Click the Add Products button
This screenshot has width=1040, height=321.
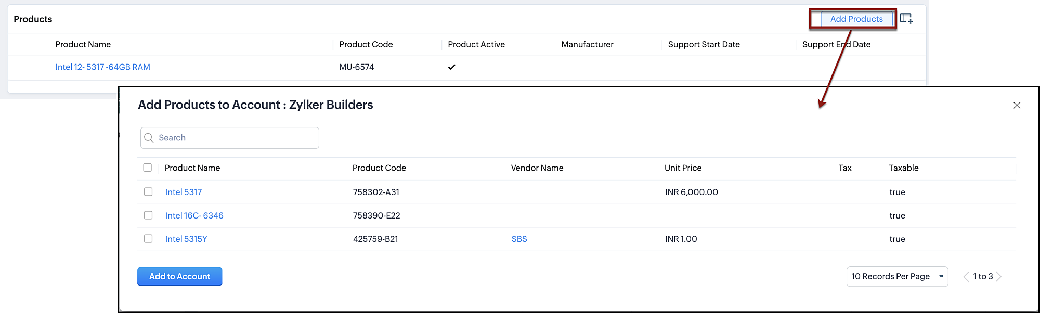coord(856,19)
